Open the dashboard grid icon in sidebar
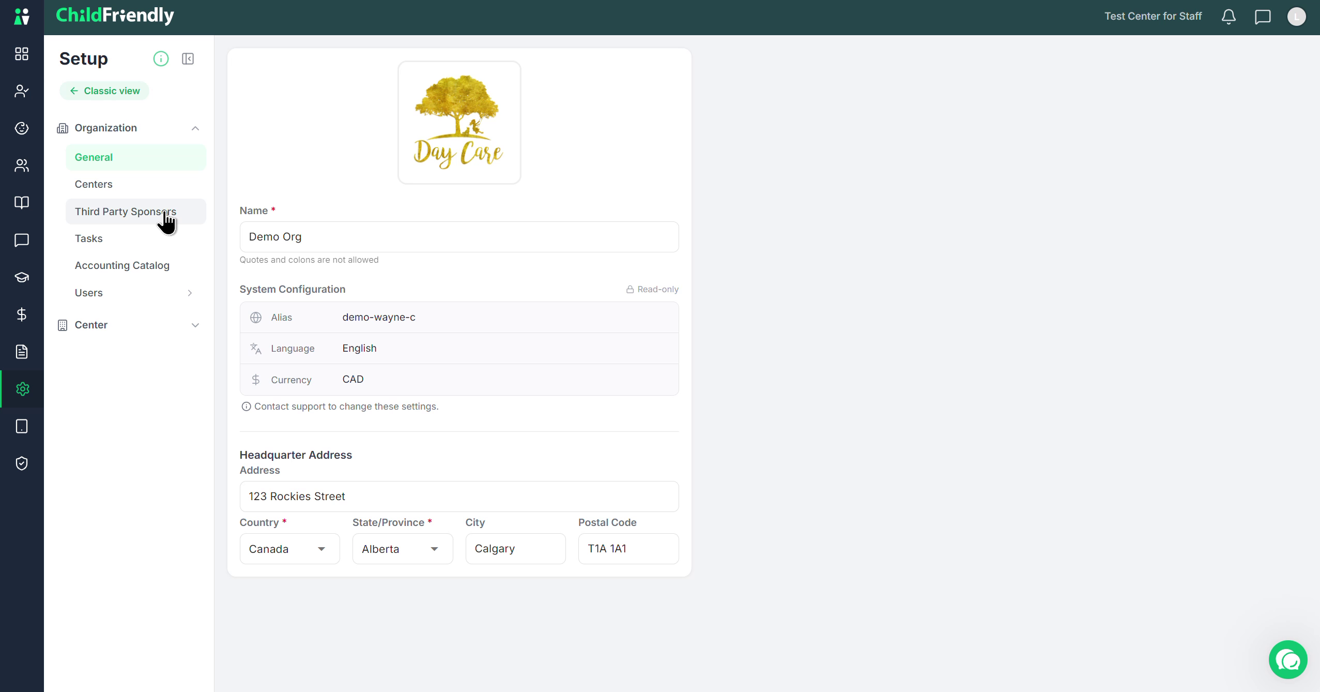The height and width of the screenshot is (692, 1320). pos(22,54)
